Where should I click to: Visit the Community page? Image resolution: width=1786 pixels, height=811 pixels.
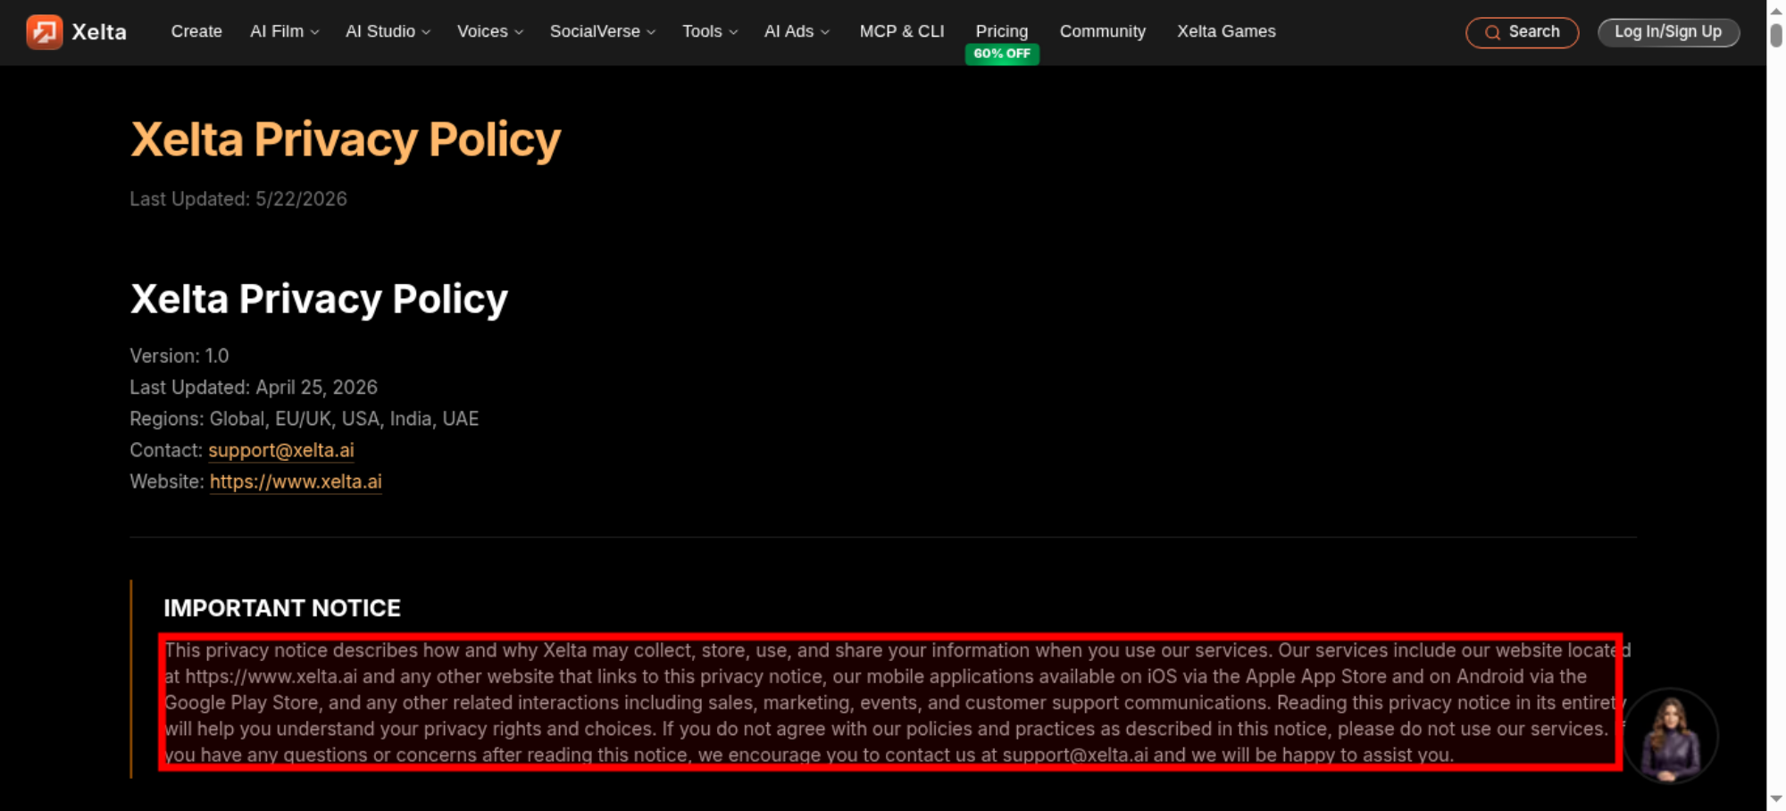tap(1103, 31)
